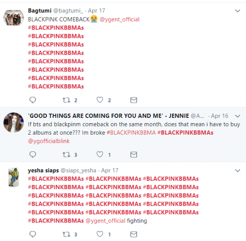Expand the options chevron on the Apr 16 tweet
The height and width of the screenshot is (241, 246).
pyautogui.click(x=237, y=116)
